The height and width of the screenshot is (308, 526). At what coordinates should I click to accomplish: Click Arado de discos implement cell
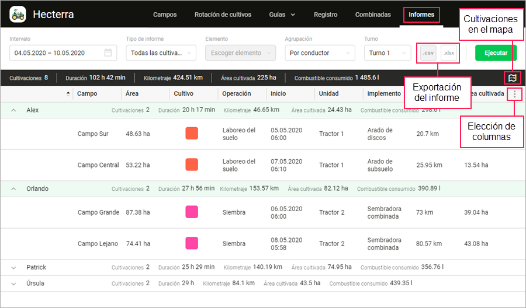coord(380,134)
